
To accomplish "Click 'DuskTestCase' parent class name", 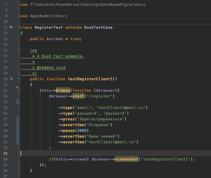I will [x=98, y=27].
